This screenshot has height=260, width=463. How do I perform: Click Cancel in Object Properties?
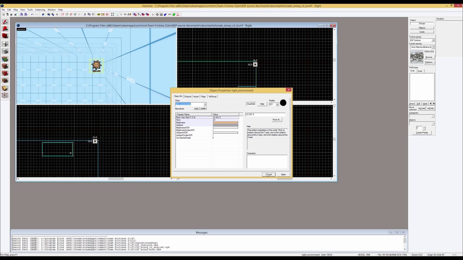(x=268, y=174)
